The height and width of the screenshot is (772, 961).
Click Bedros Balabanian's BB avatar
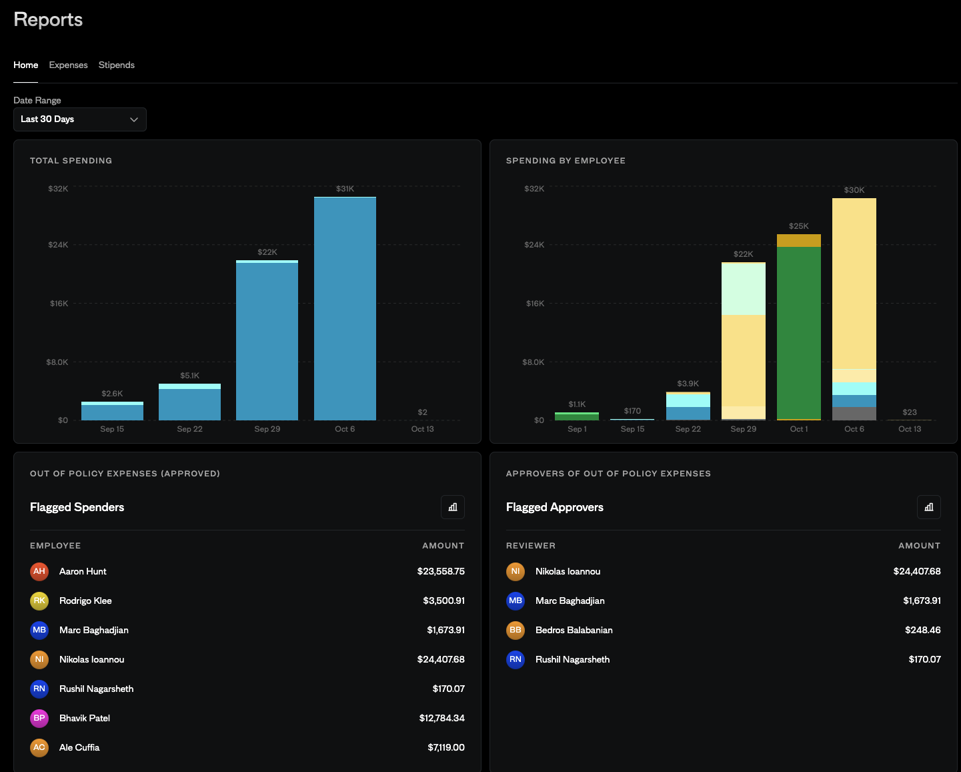516,630
